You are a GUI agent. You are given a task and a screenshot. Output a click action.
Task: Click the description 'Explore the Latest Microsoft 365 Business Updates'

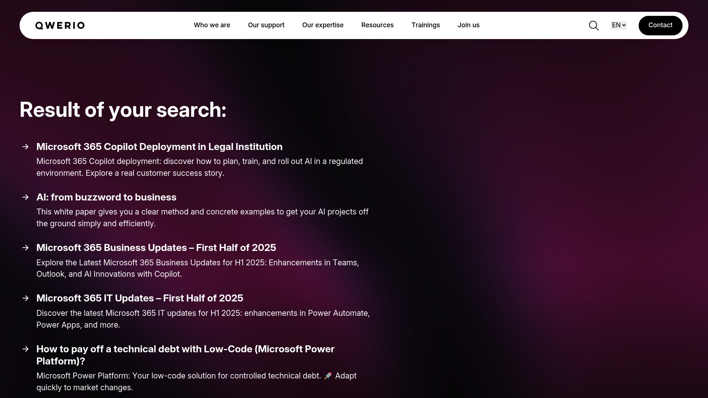point(198,268)
